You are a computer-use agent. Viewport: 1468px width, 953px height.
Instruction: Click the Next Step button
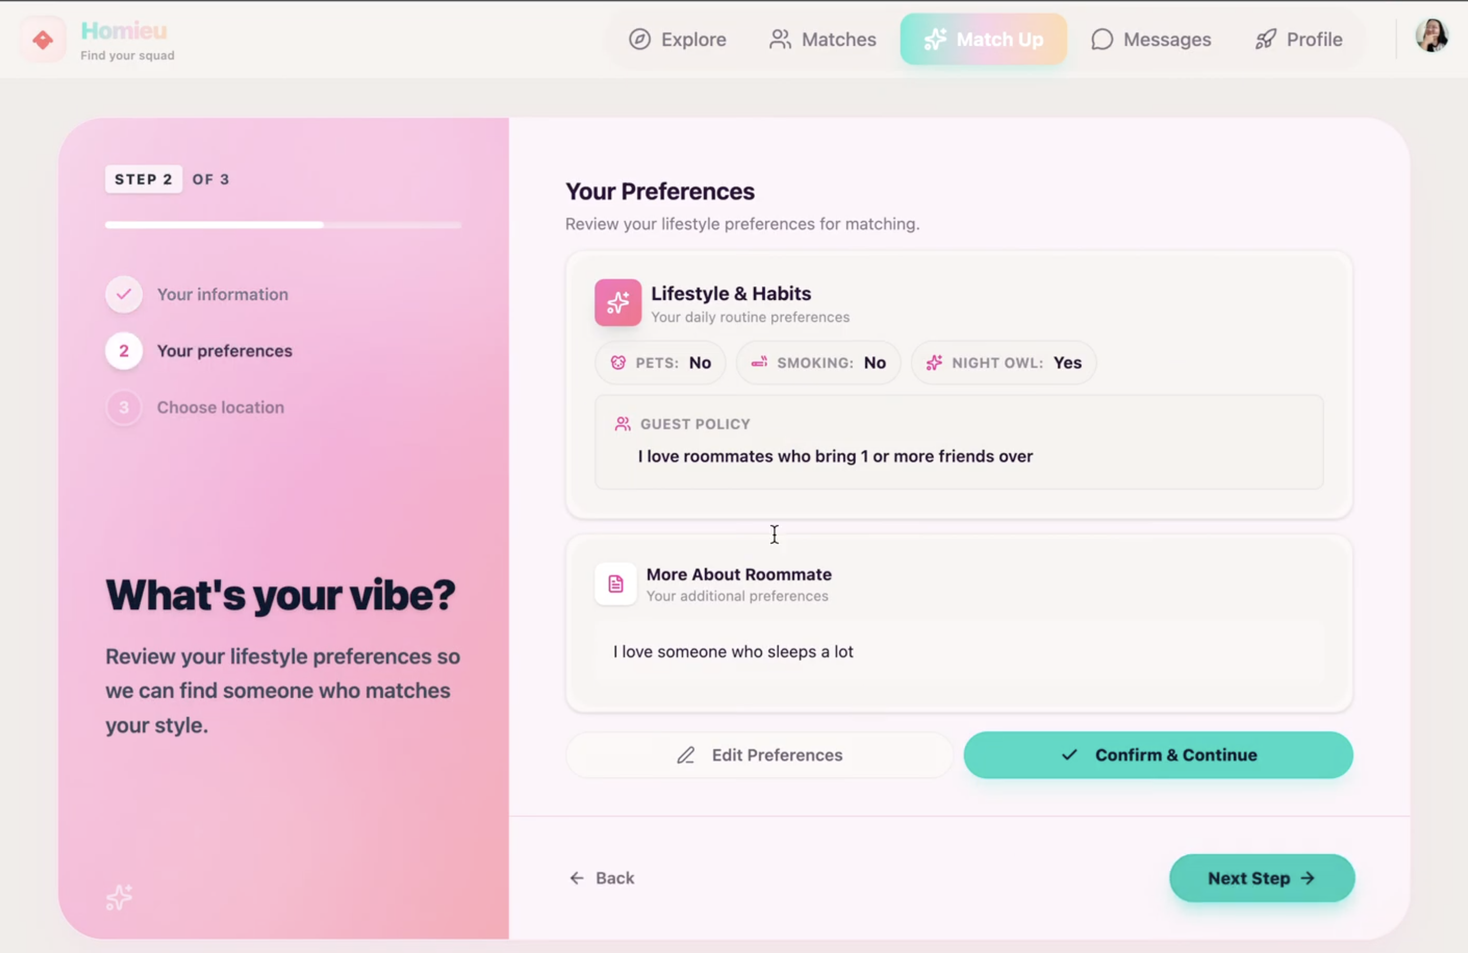1262,878
